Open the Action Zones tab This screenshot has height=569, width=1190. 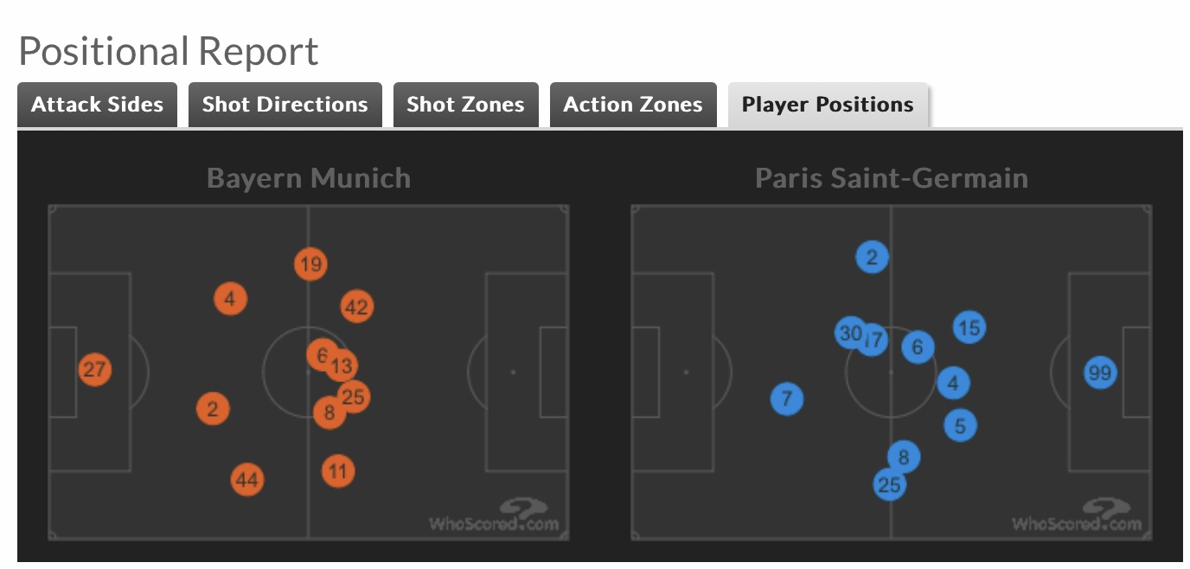(x=633, y=105)
